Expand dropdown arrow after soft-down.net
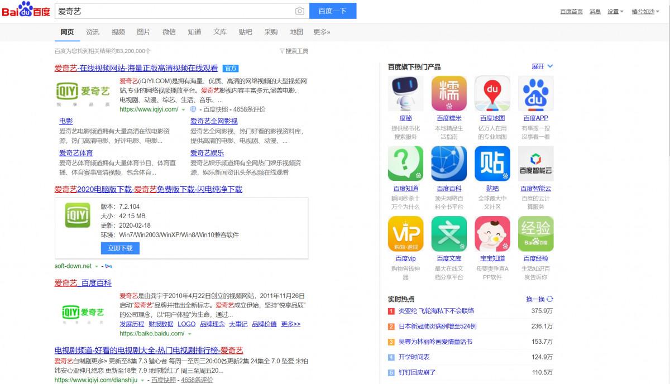 (97, 267)
